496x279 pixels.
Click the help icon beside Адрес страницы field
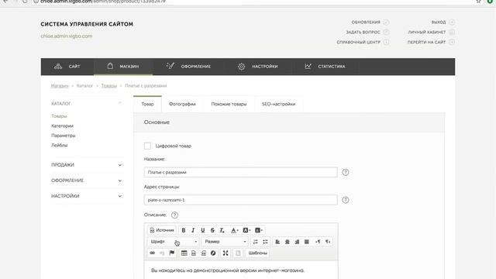coord(346,200)
